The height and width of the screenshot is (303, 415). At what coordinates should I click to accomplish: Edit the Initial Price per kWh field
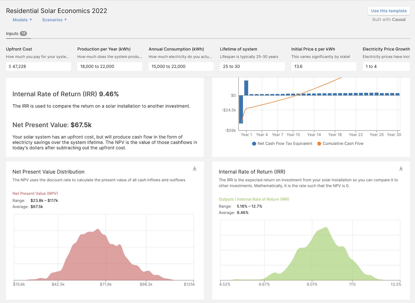324,66
